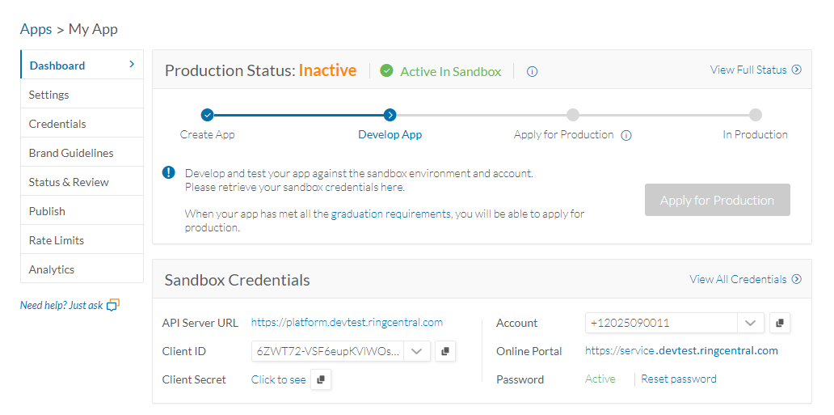Go to the Credentials section
The height and width of the screenshot is (415, 834).
(57, 124)
